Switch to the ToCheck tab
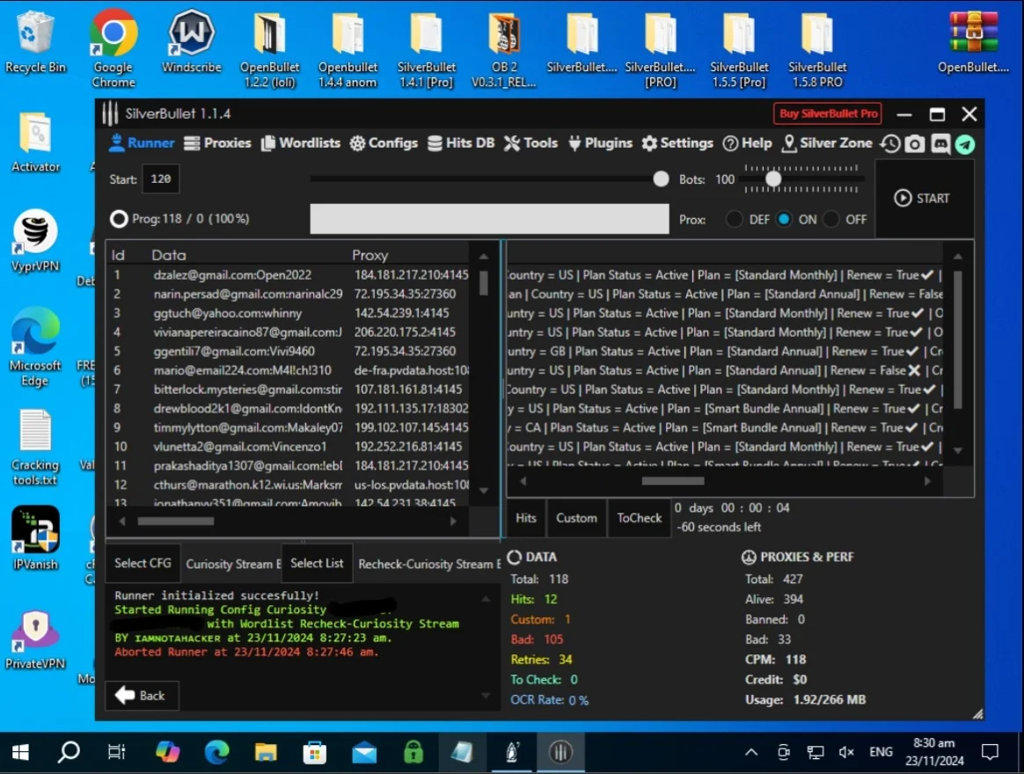This screenshot has height=774, width=1024. tap(640, 518)
